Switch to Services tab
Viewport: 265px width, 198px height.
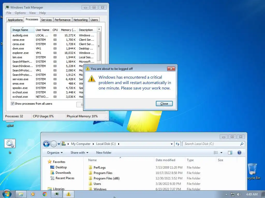point(46,20)
